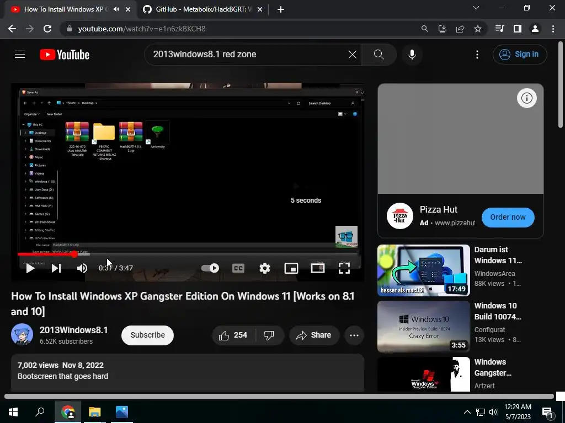Open the Chrome profile icon
Screen dimensions: 565x423
pyautogui.click(x=535, y=29)
